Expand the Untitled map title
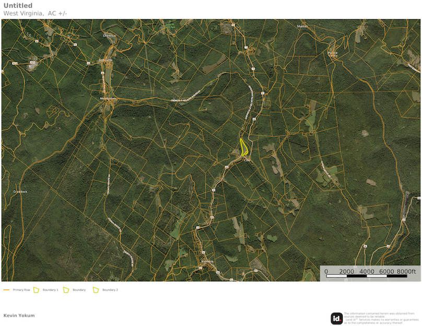The image size is (422, 326). pos(18,5)
